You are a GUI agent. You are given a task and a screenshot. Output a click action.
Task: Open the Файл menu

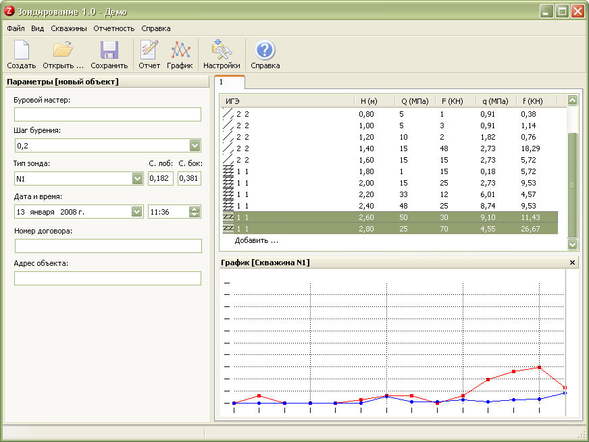click(16, 28)
